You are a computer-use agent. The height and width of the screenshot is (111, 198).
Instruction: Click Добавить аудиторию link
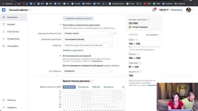73,50
